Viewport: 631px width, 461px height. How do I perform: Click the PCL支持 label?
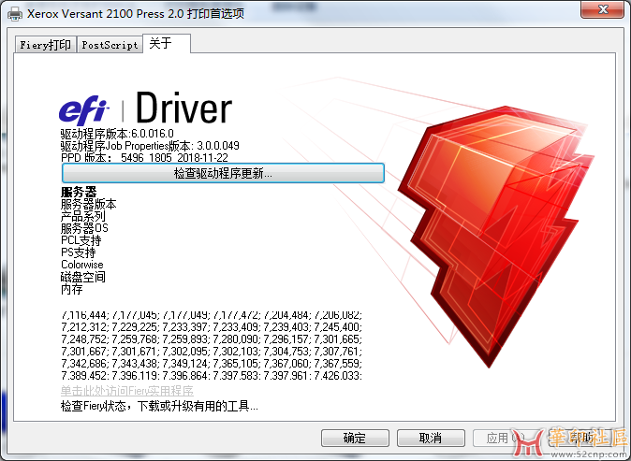(x=81, y=240)
